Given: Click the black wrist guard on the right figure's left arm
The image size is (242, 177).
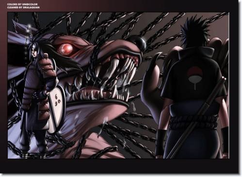Looking at the screenshot, I should point(161,142).
